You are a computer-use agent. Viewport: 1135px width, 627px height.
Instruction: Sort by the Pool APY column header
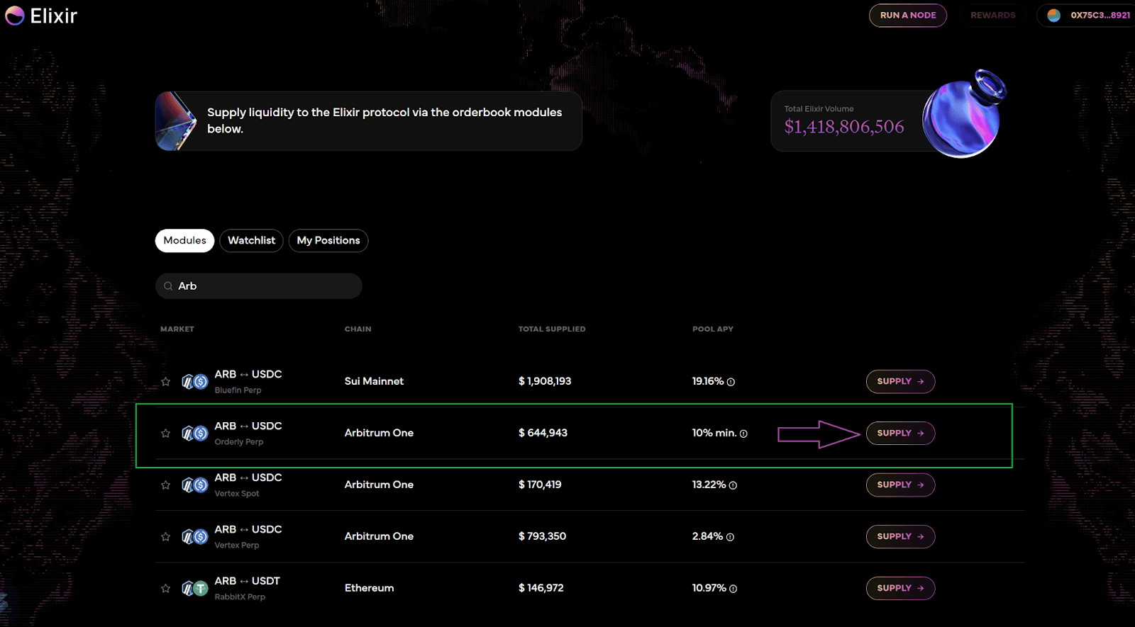tap(713, 329)
